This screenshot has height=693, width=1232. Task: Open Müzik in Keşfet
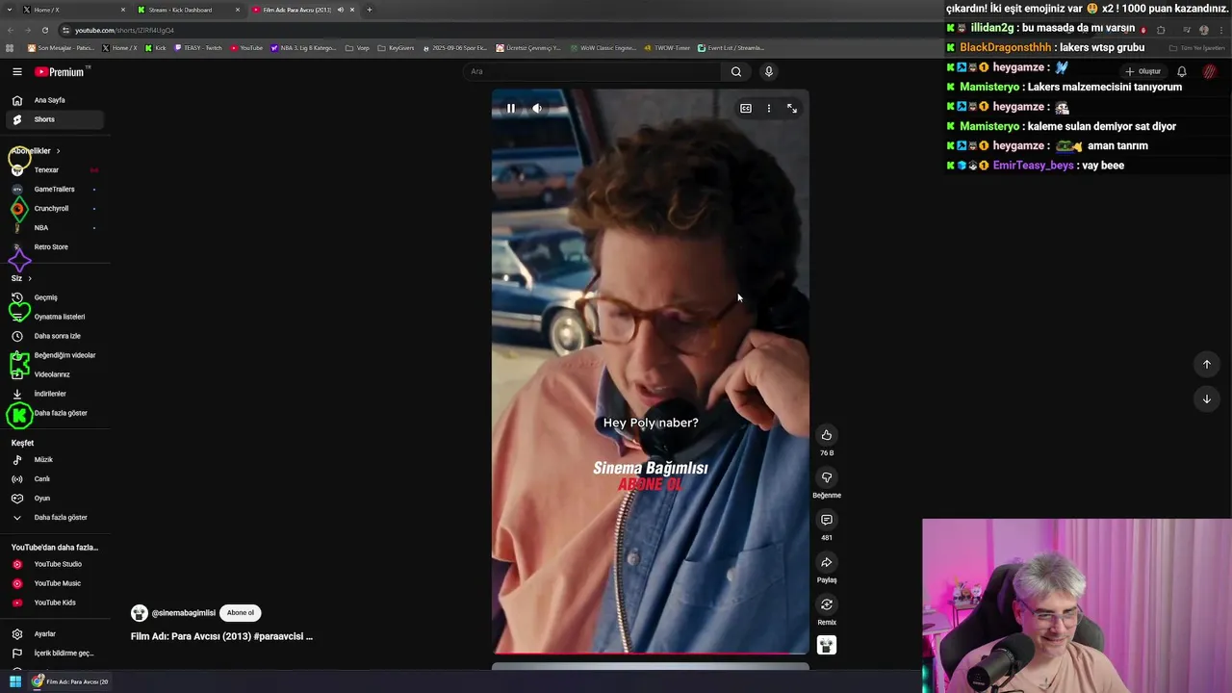coord(54,460)
